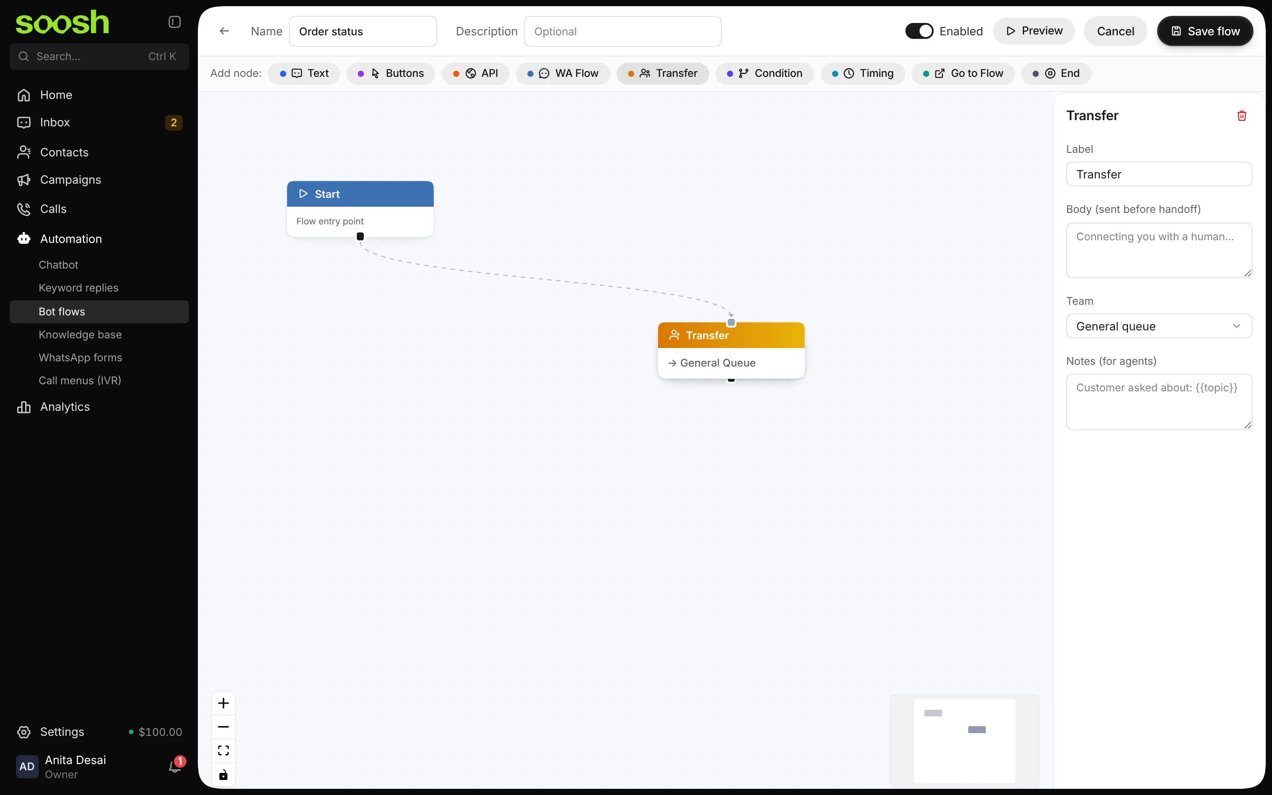Click the Preview button
This screenshot has height=795, width=1272.
tap(1033, 31)
